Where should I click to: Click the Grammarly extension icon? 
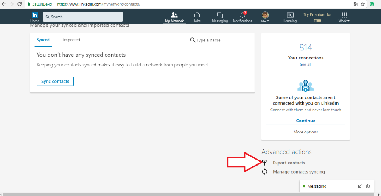(x=372, y=4)
